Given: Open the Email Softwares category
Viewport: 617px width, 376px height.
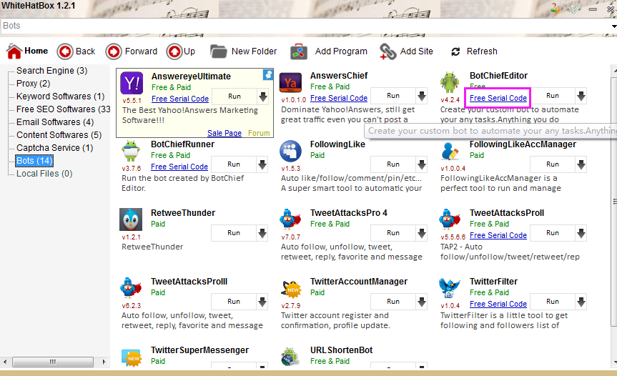Looking at the screenshot, I should [54, 122].
